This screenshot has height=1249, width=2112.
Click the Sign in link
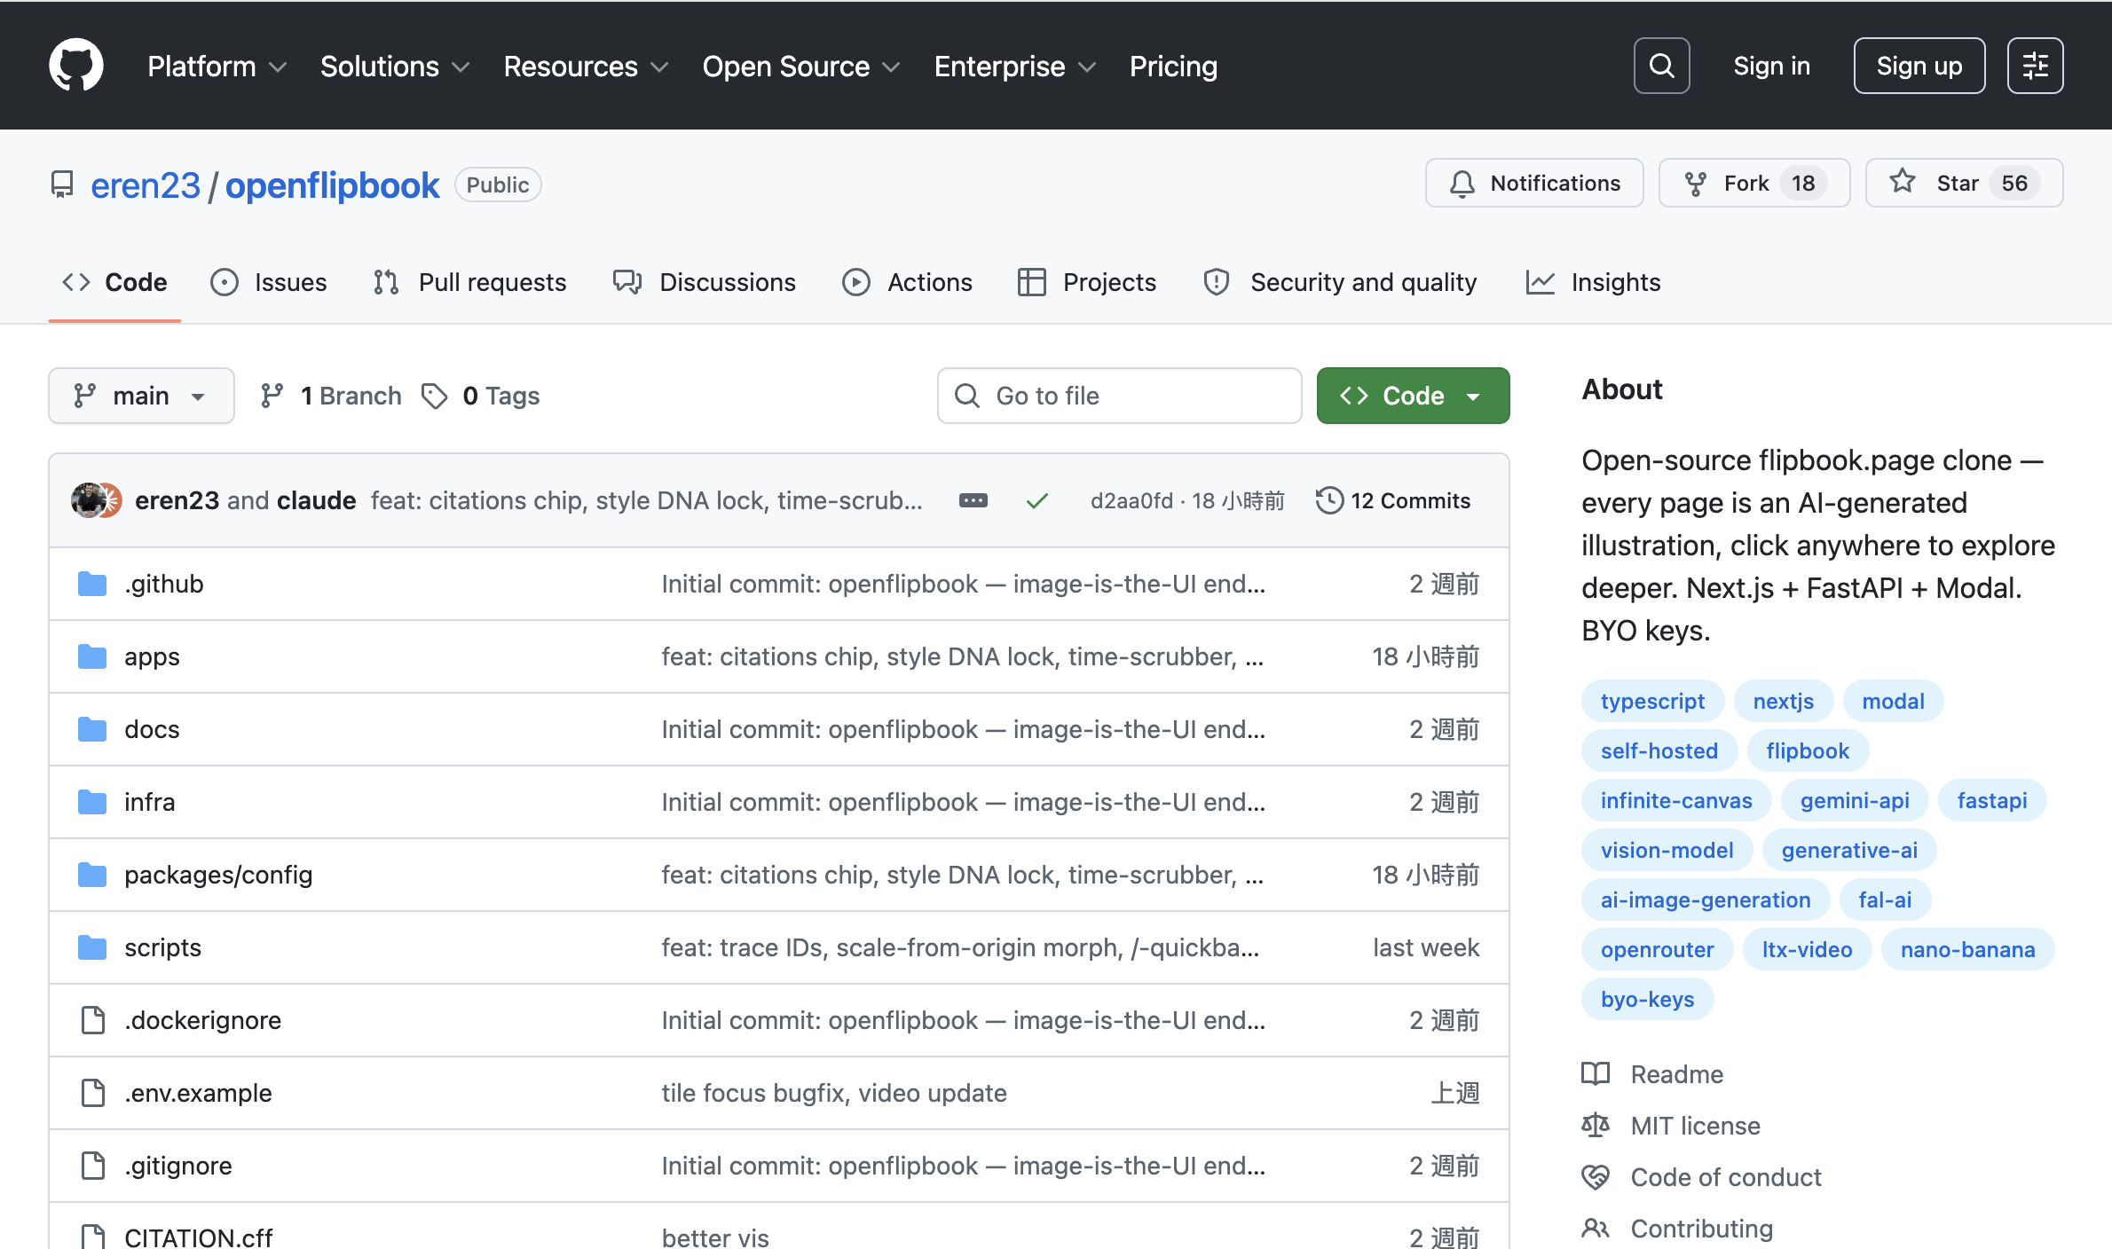(1771, 67)
